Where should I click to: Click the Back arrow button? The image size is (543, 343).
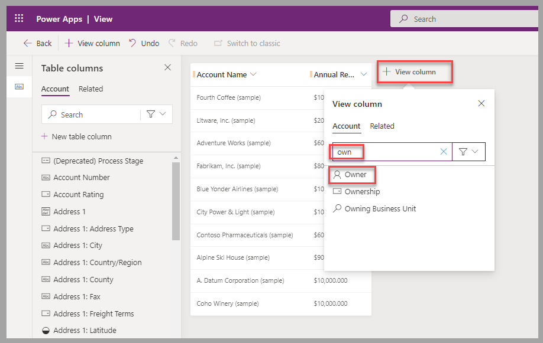pos(37,43)
